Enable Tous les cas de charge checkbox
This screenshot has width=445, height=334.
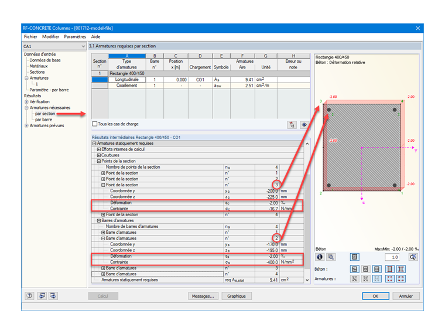[x=95, y=124]
